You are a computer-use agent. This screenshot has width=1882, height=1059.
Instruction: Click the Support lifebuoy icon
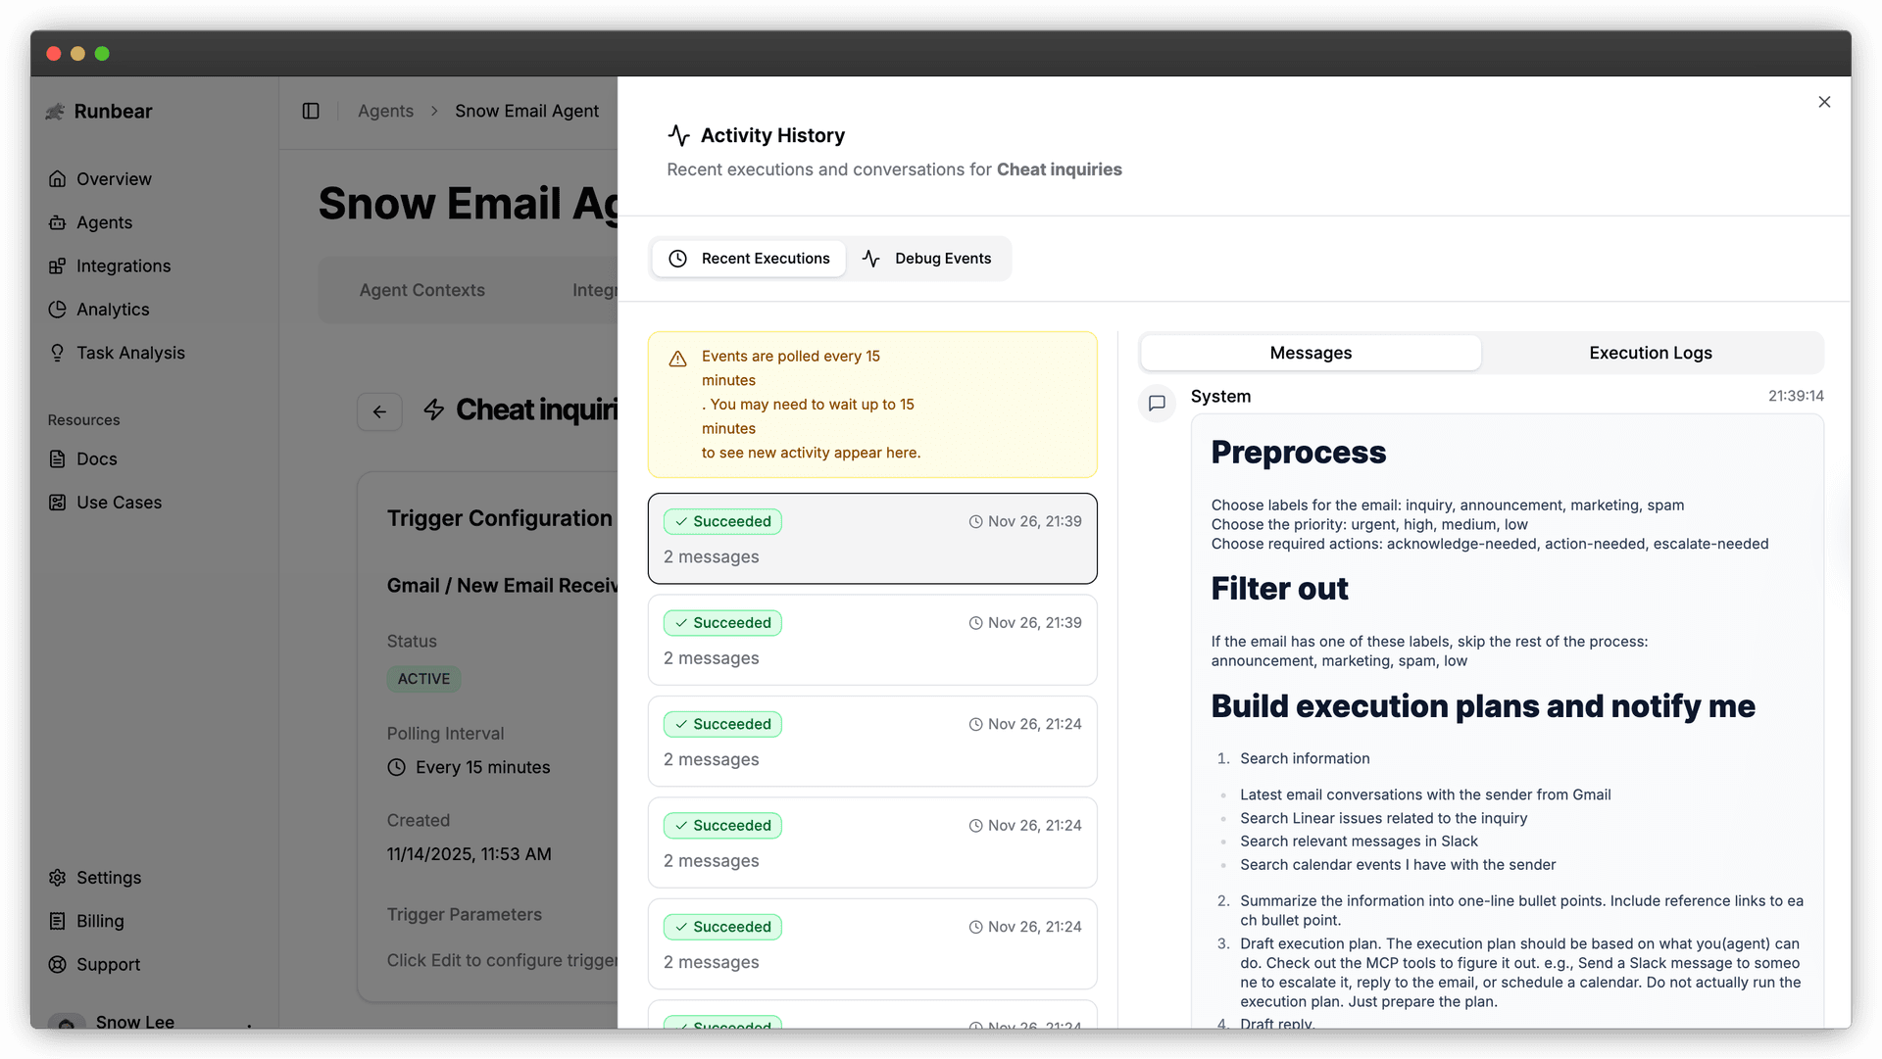(x=58, y=965)
